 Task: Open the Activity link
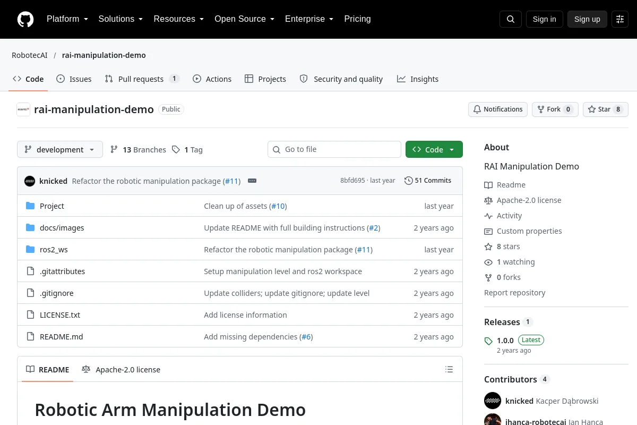click(x=503, y=216)
